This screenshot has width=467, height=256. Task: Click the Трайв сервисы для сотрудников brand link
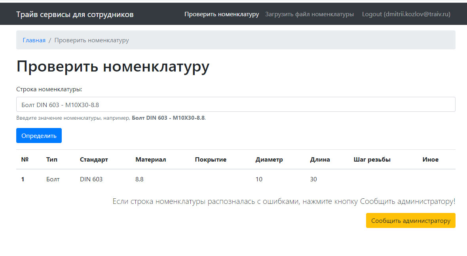point(75,15)
